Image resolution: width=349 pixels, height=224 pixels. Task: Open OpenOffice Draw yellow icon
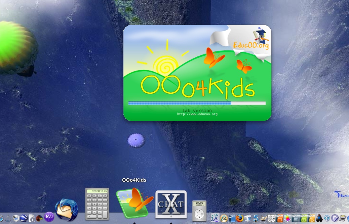pyautogui.click(x=311, y=218)
